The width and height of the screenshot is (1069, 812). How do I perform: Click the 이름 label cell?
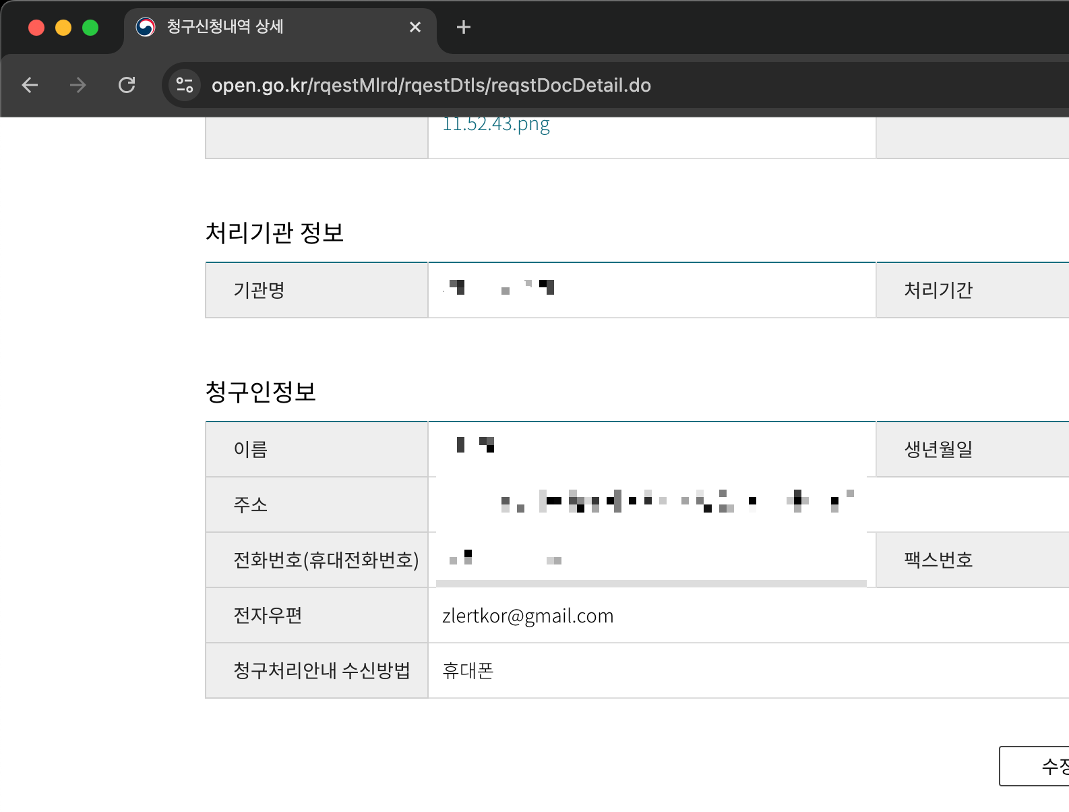coord(317,449)
